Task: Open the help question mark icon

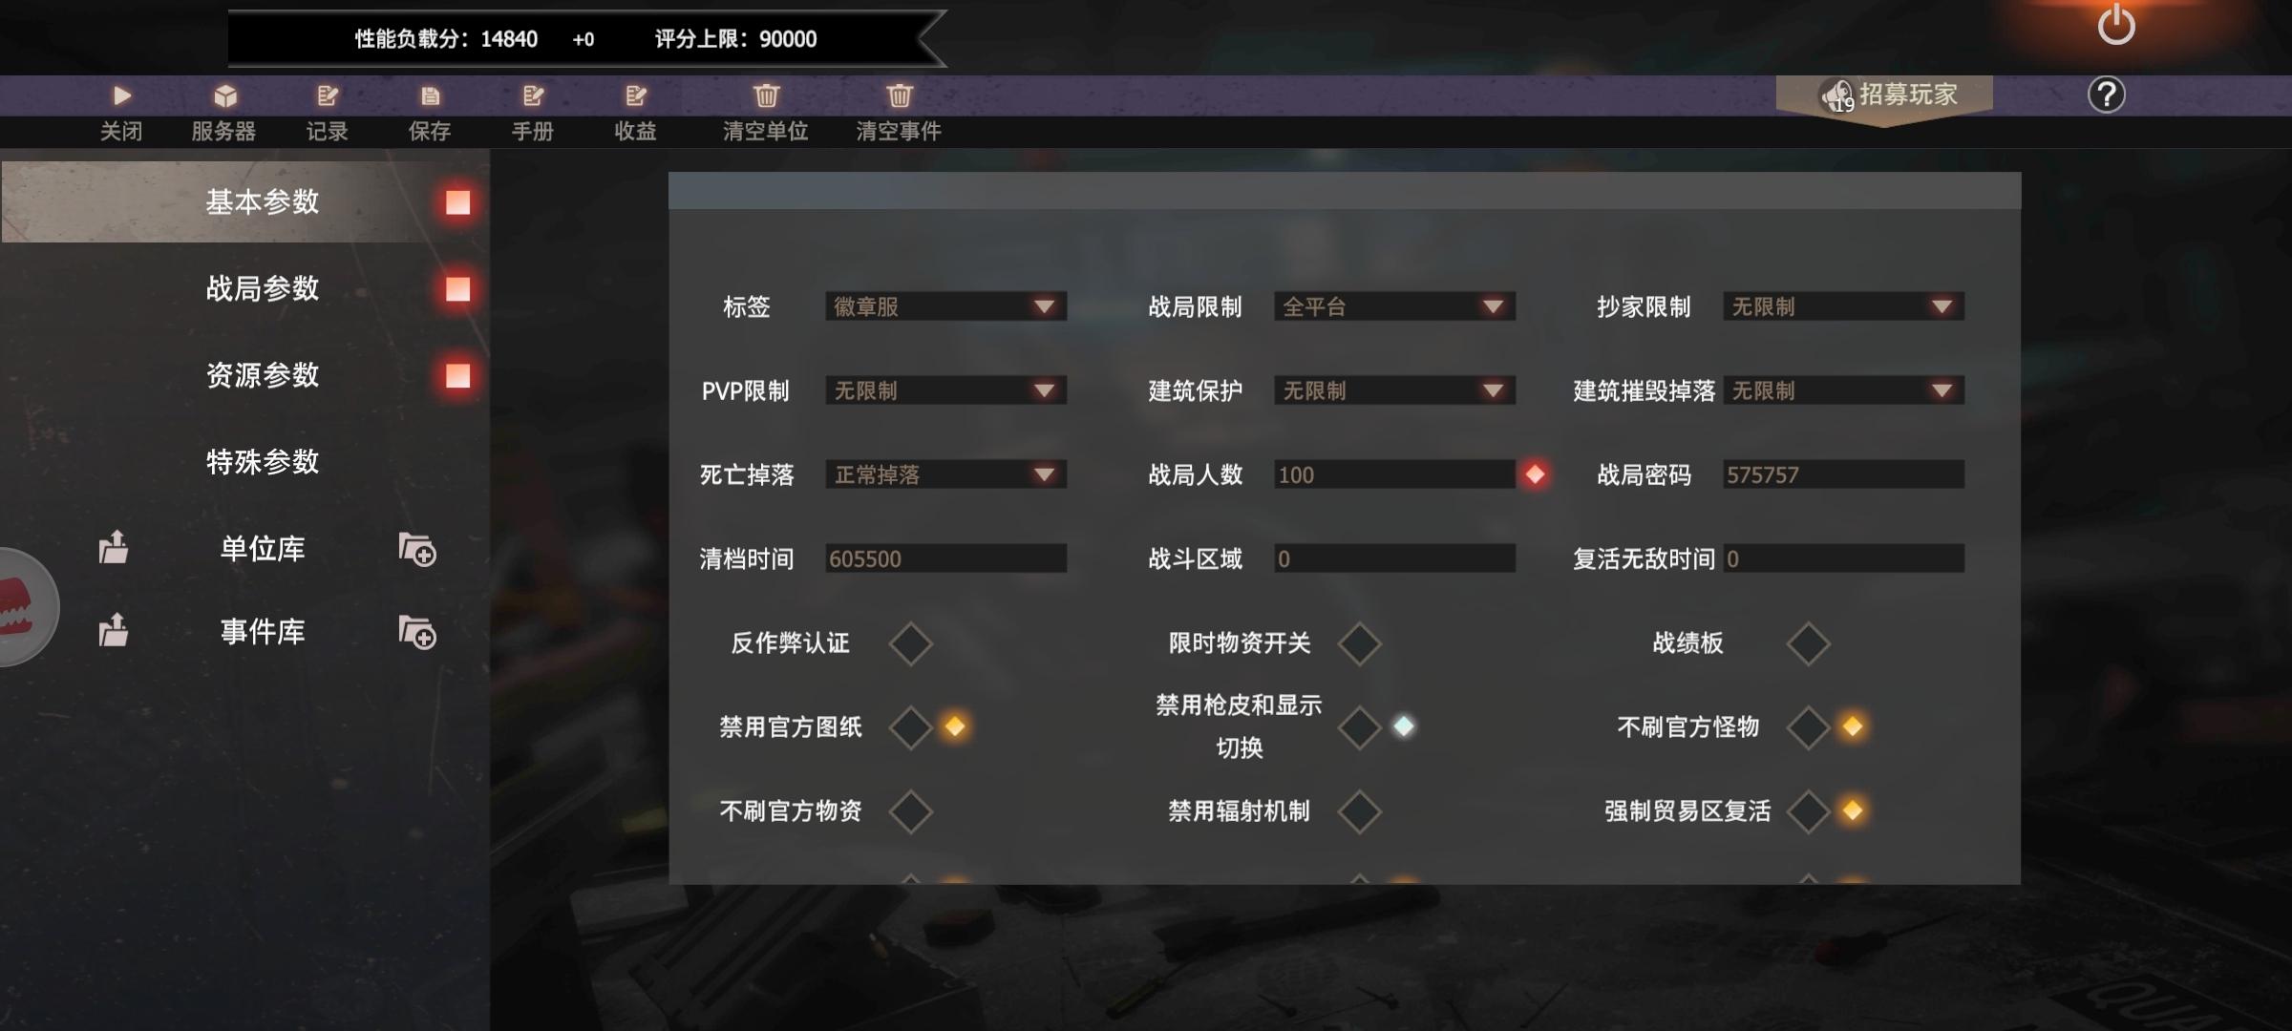Action: coord(2106,95)
